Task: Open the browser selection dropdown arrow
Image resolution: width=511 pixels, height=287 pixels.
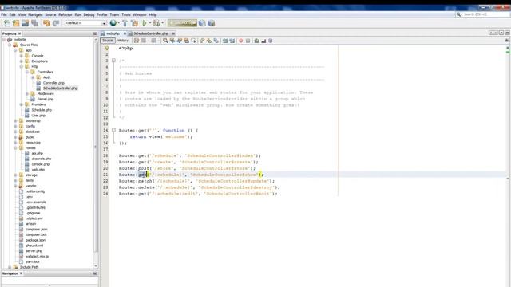Action: [x=119, y=23]
